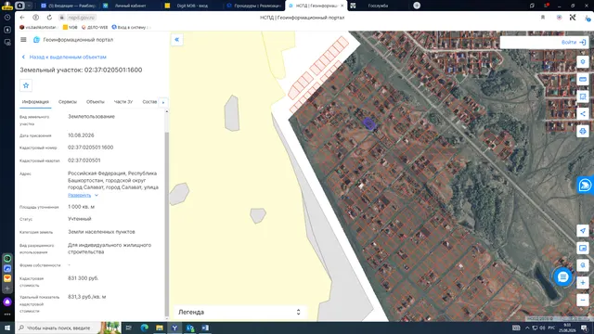Image resolution: width=594 pixels, height=334 pixels.
Task: Expand the Легенда panel
Action: (x=240, y=312)
